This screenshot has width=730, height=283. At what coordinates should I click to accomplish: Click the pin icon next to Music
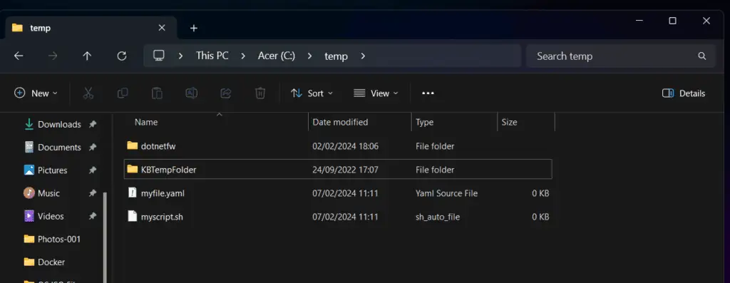[x=93, y=193]
